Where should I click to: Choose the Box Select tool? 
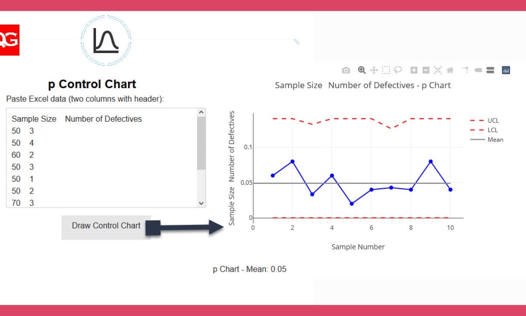(x=386, y=70)
